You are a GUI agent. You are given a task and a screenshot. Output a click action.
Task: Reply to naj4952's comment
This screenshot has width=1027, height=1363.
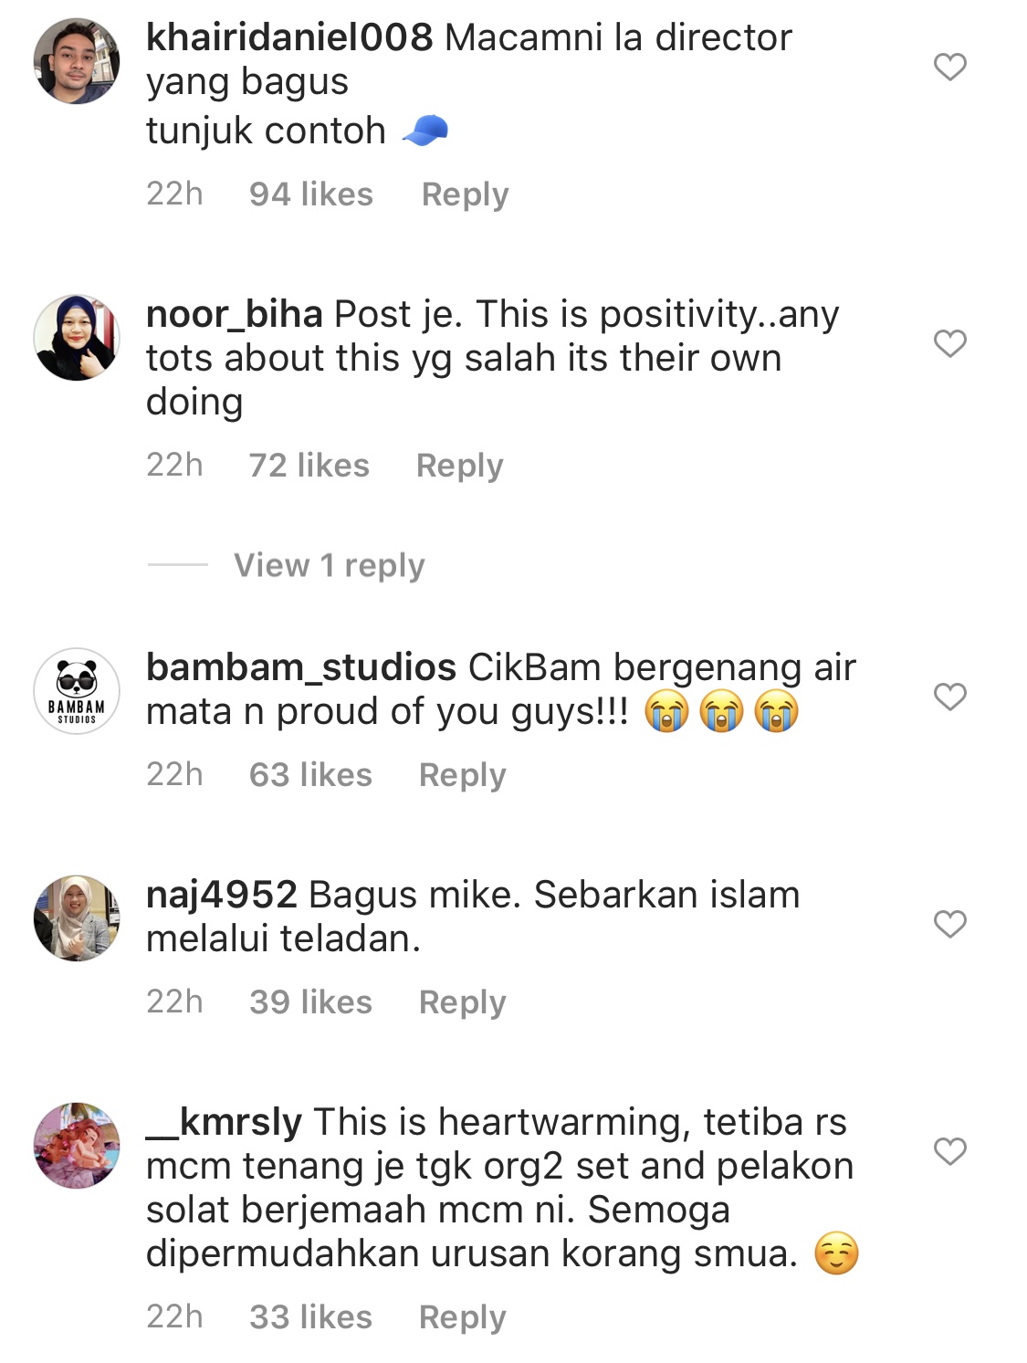click(462, 1002)
